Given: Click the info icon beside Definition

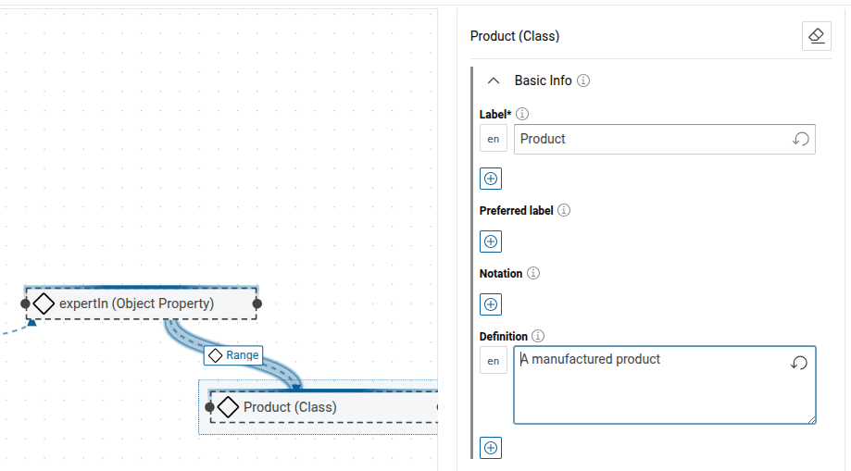Looking at the screenshot, I should pos(538,336).
